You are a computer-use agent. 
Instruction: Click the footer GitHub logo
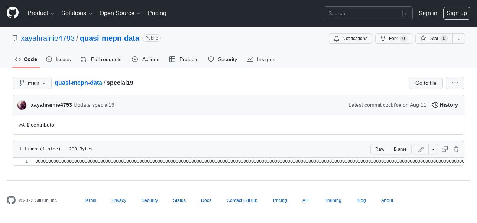11,200
